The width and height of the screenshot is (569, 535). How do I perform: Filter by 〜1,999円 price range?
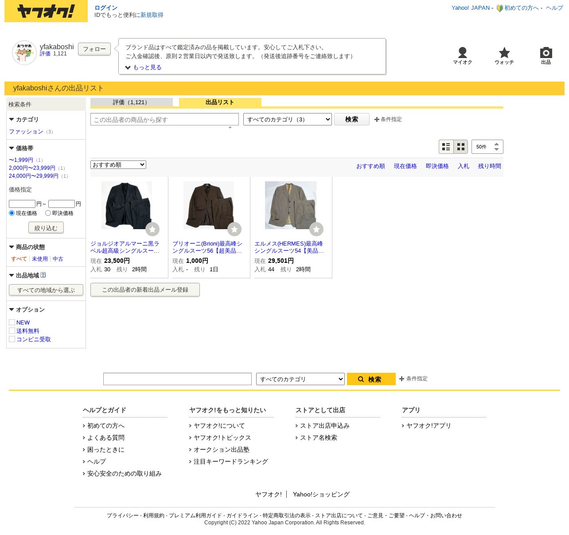pos(21,160)
